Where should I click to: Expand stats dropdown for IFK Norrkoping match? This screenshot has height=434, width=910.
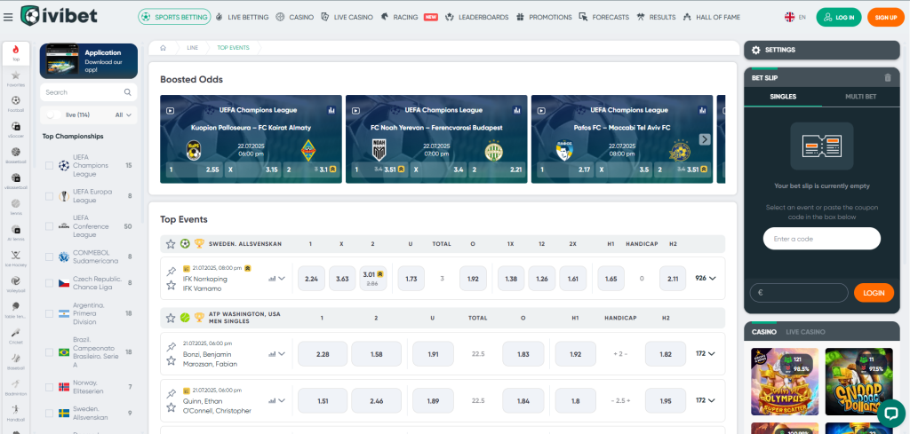pos(277,278)
